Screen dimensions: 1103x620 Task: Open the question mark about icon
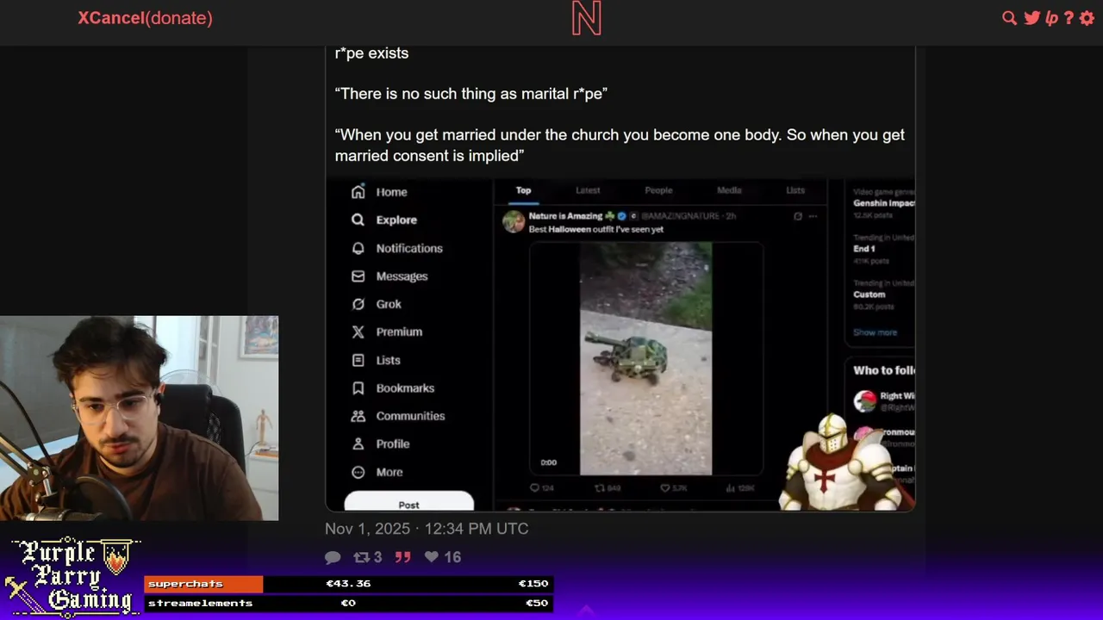[1069, 18]
